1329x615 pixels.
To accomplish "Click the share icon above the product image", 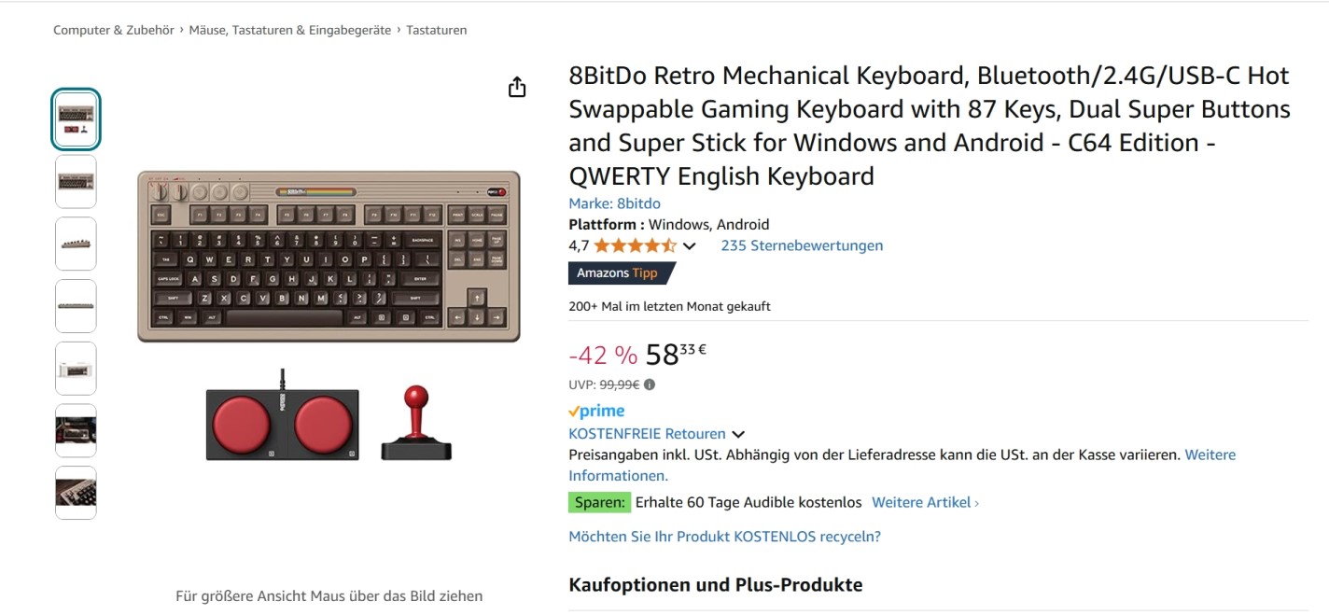I will tap(517, 88).
